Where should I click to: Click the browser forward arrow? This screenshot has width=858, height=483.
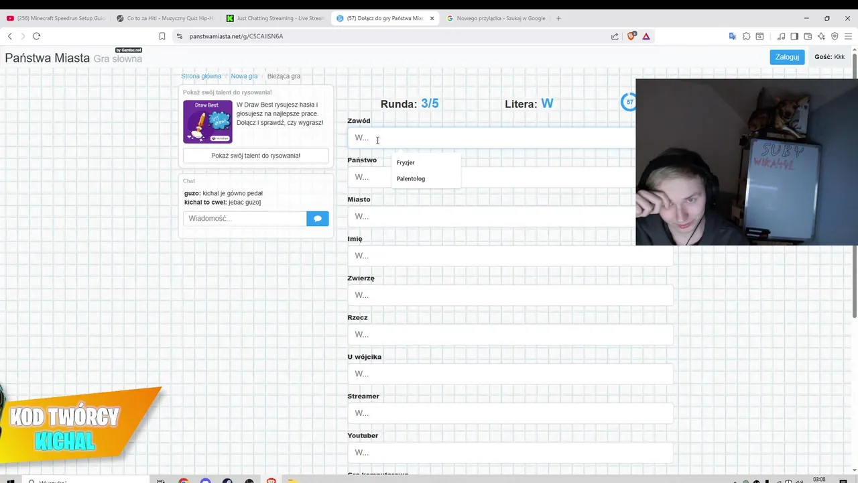pos(23,36)
